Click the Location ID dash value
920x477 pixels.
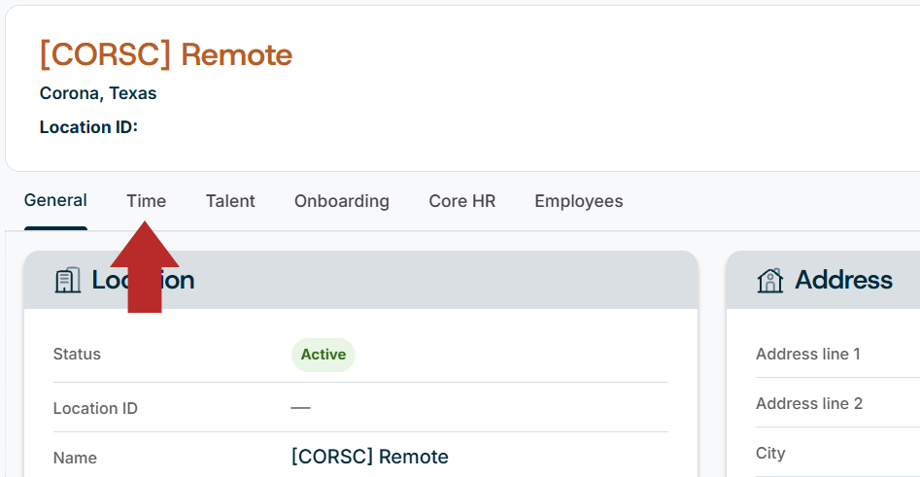[x=300, y=407]
